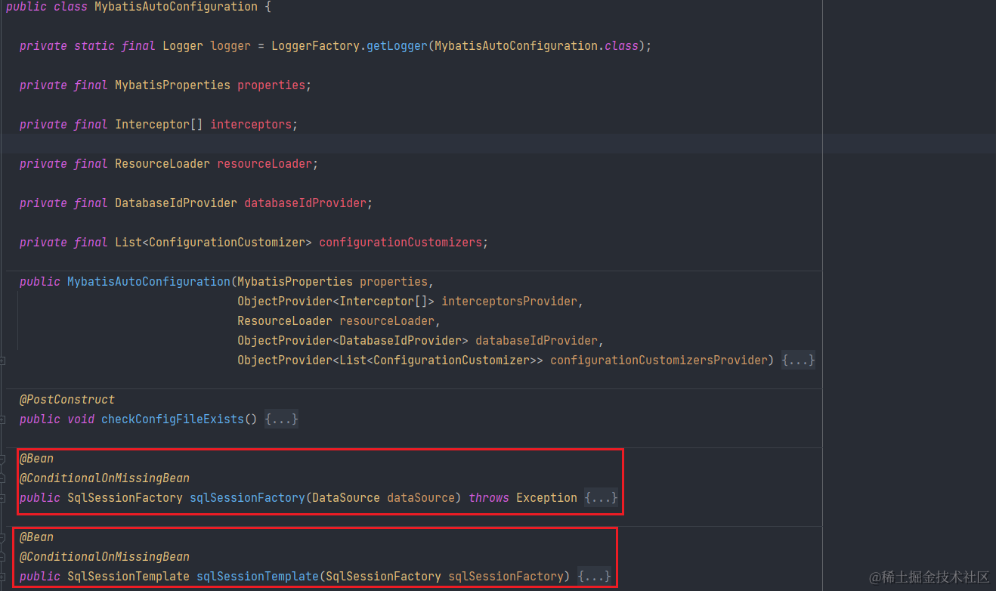Click the 'properties' field in MybatisProperties declaration

pyautogui.click(x=271, y=85)
